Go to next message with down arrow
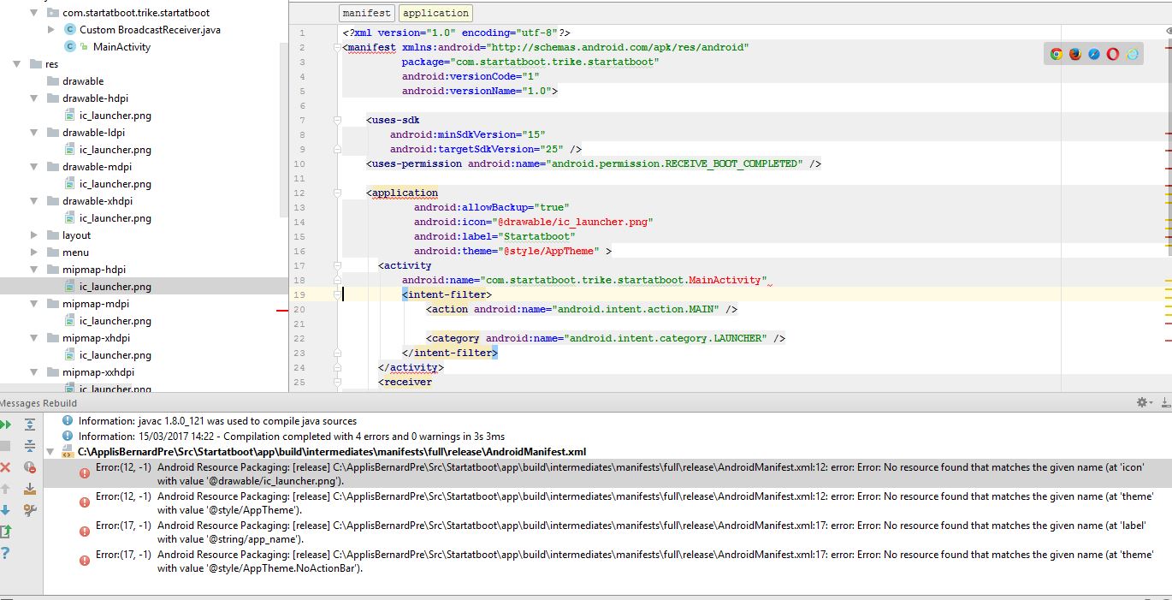 5,510
